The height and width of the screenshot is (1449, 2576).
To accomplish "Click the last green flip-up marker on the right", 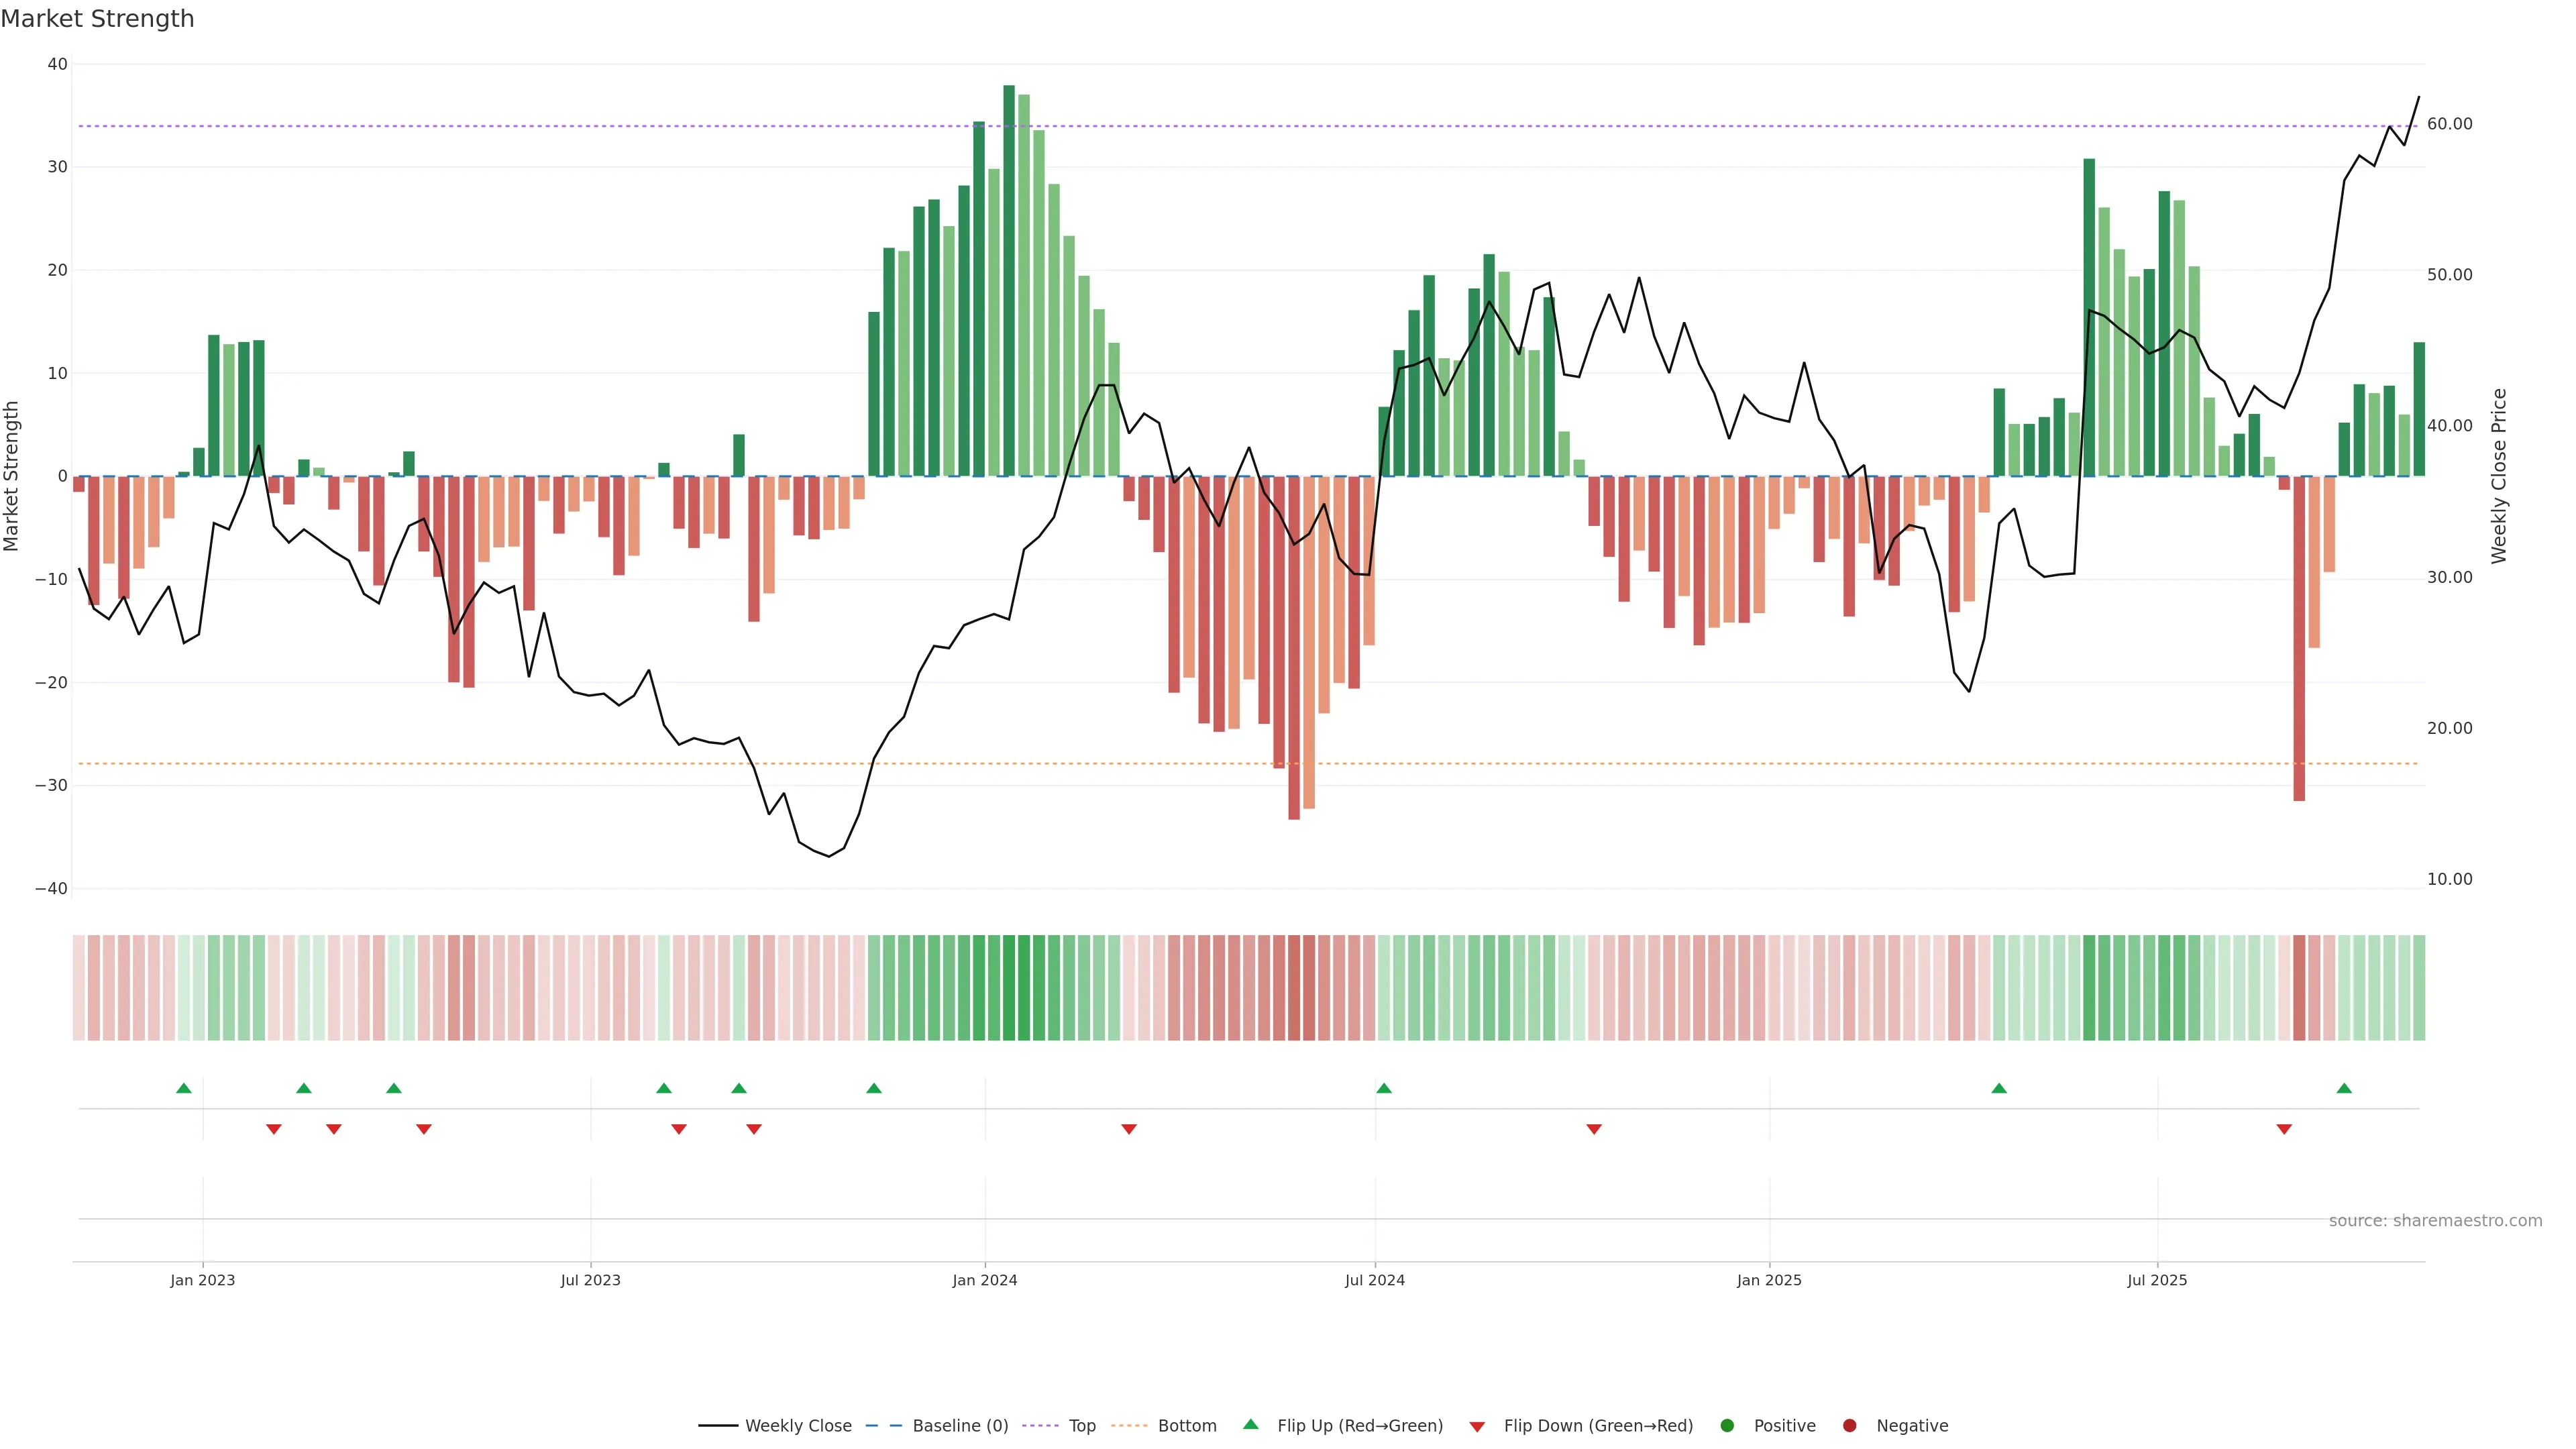I will (x=2344, y=1088).
